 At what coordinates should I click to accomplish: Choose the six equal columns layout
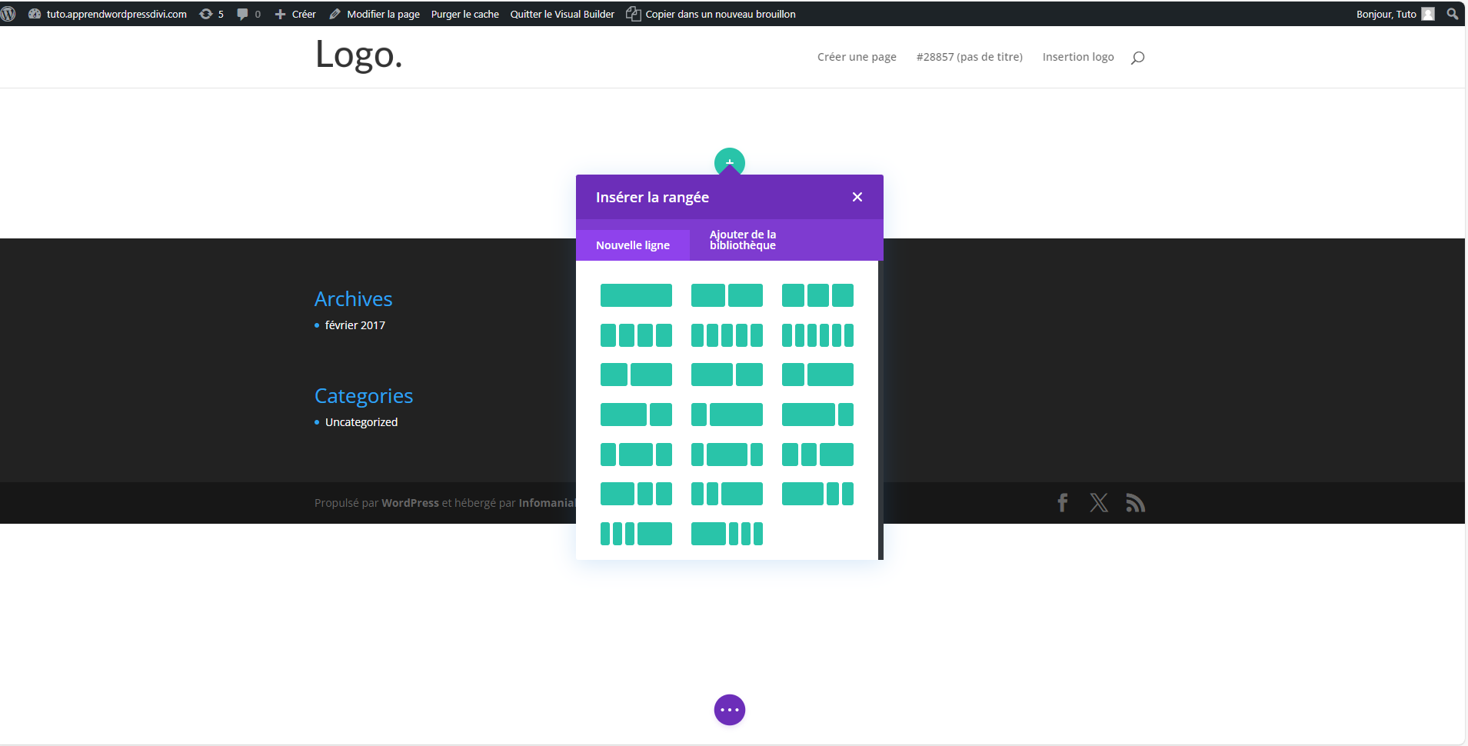tap(817, 335)
